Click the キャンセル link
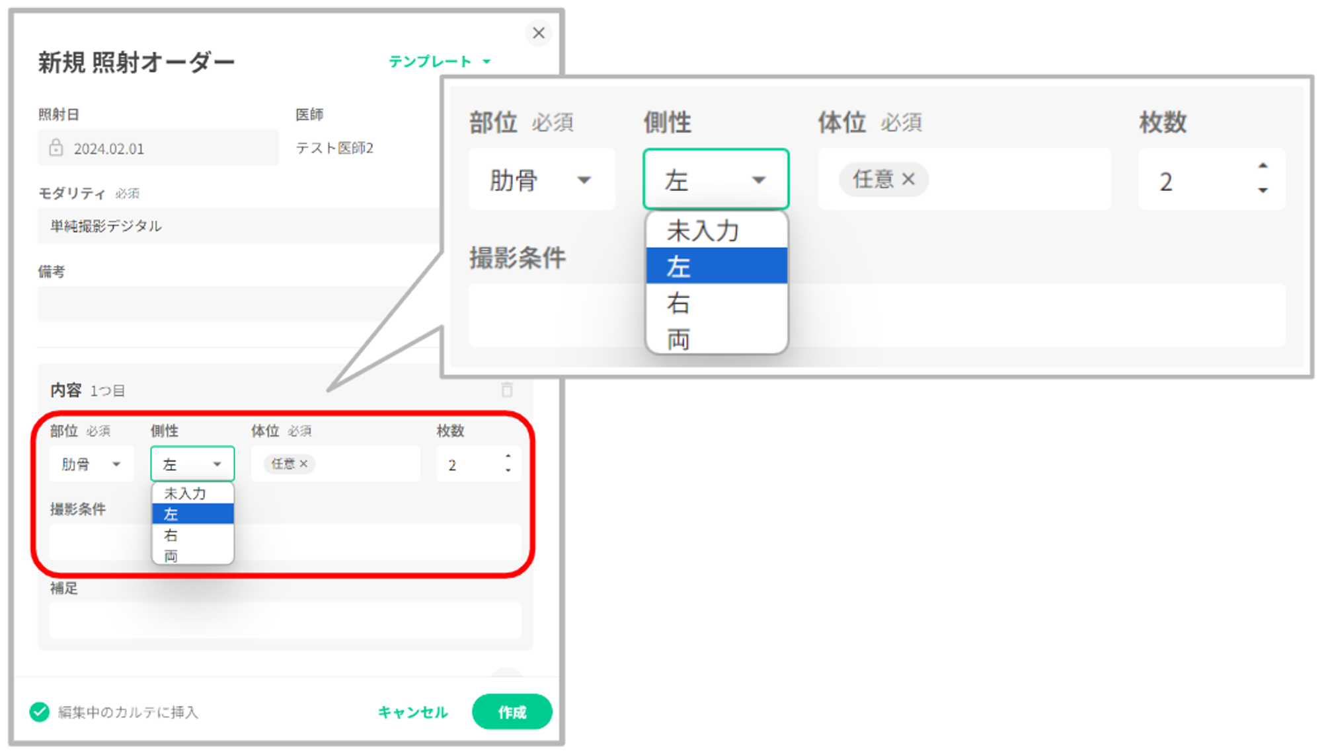 click(412, 712)
